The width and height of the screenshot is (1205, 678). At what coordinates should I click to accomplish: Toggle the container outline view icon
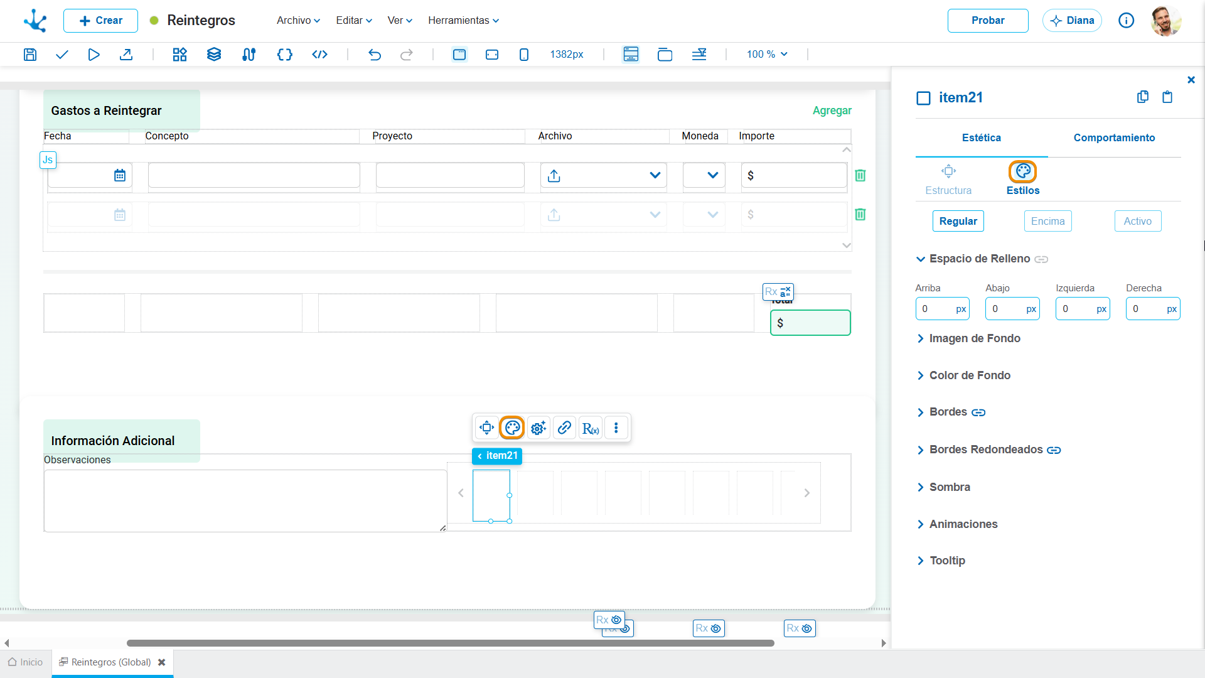665,55
